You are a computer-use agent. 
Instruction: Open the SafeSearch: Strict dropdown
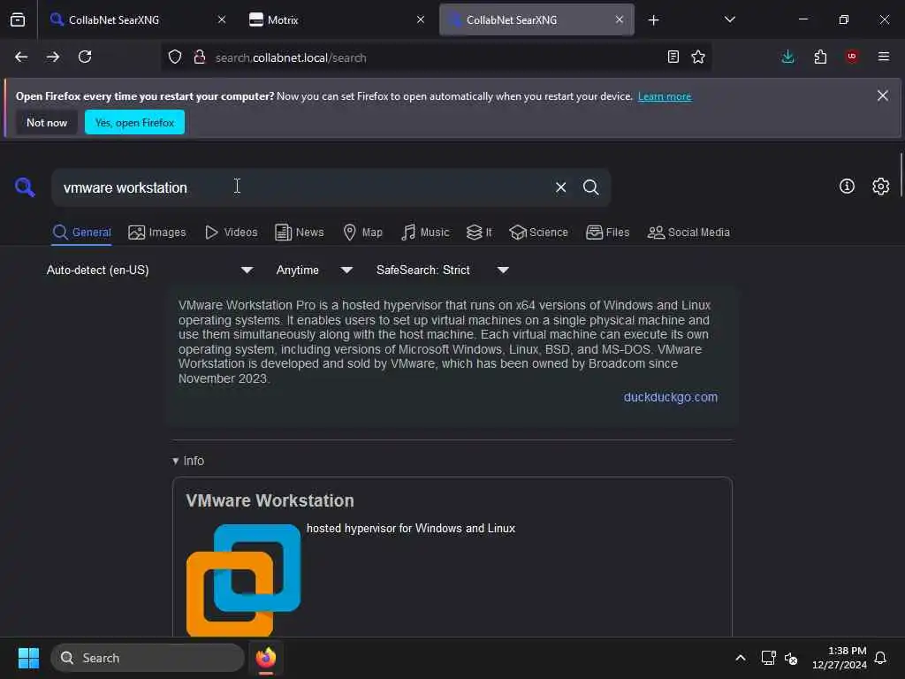coord(442,270)
